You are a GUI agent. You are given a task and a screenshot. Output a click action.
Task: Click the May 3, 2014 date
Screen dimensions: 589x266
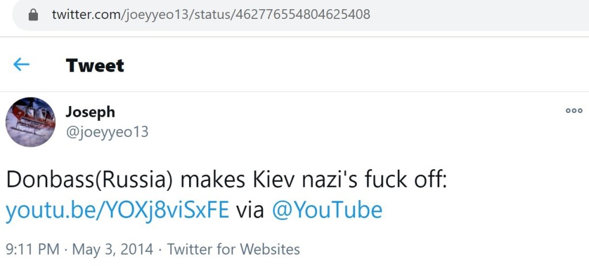click(112, 249)
